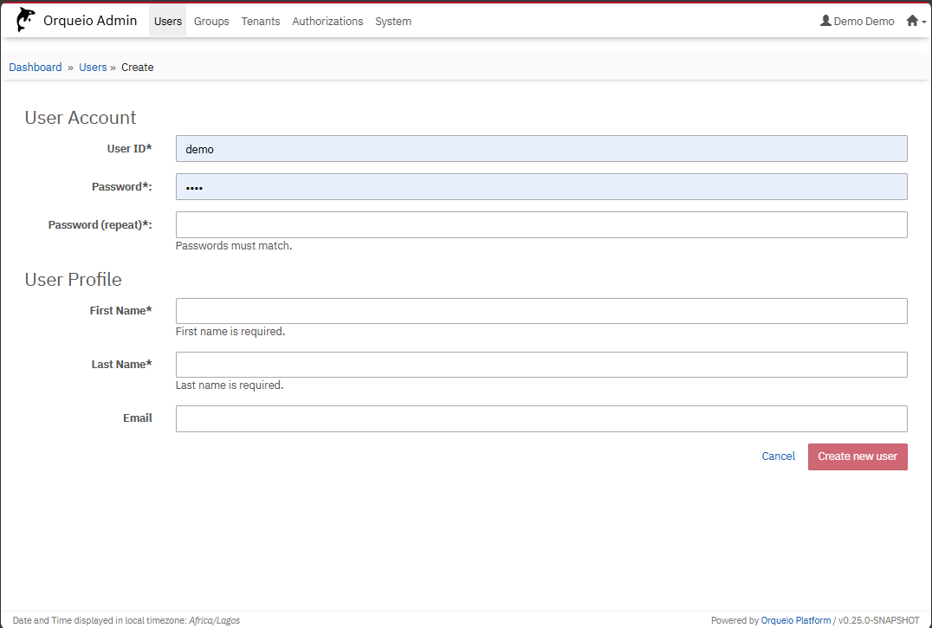Screen dimensions: 932x628
Task: Open the System menu item
Action: [x=393, y=21]
